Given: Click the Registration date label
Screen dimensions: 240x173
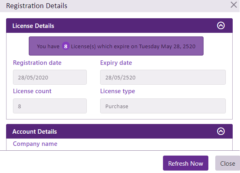Looking at the screenshot, I should [37, 63].
